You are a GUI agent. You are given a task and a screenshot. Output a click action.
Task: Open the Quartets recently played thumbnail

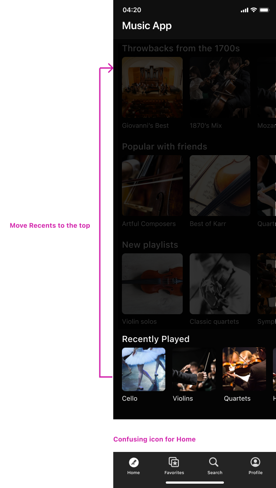(244, 369)
